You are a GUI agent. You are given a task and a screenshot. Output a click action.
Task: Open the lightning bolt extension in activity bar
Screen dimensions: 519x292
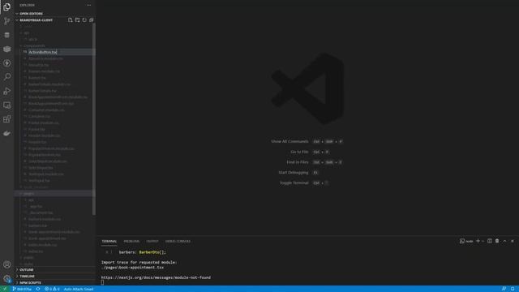coord(6,63)
